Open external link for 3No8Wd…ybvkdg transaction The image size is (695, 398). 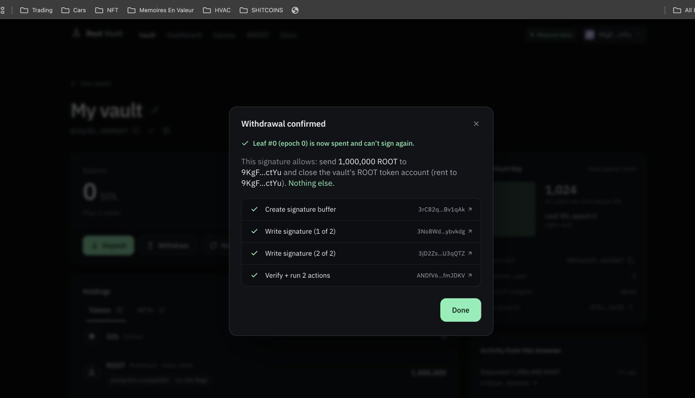point(470,231)
